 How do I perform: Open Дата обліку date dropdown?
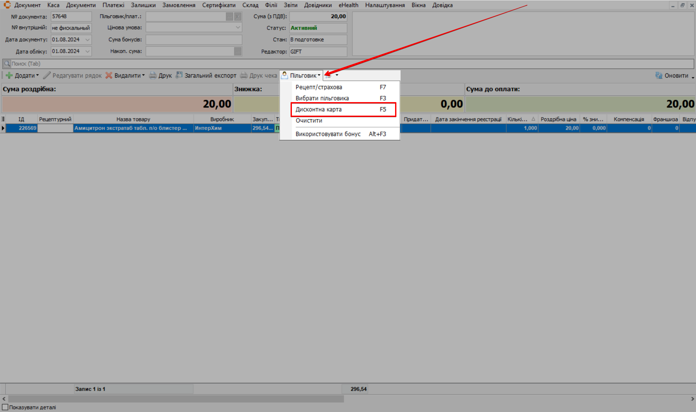click(x=87, y=51)
